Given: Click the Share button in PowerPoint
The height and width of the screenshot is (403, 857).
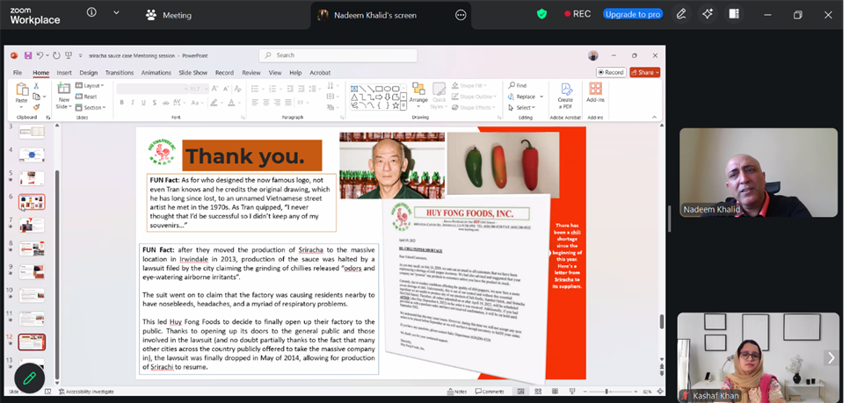Looking at the screenshot, I should (x=646, y=73).
